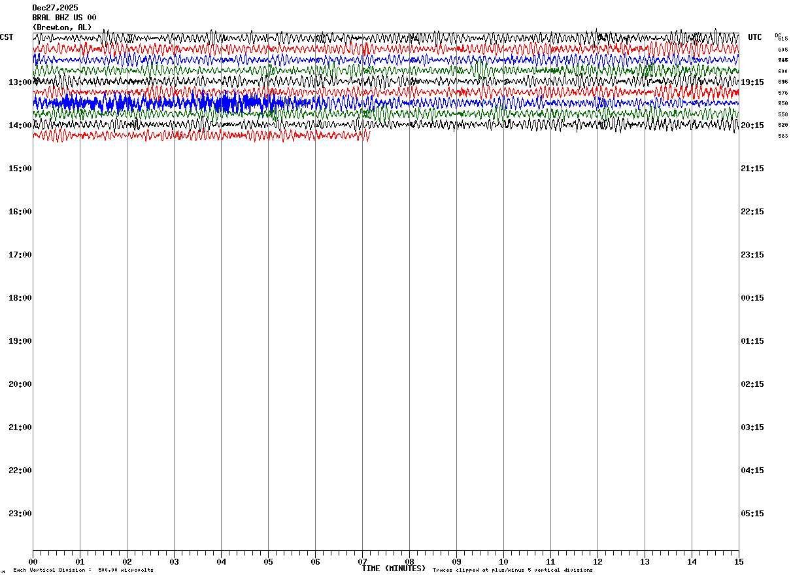Select the 18:00 CST time label
This screenshot has width=791, height=579.
20,298
